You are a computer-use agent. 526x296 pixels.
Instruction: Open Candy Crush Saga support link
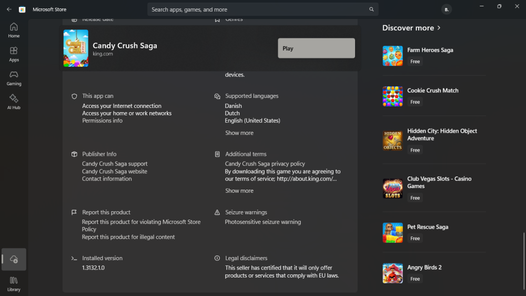point(115,164)
